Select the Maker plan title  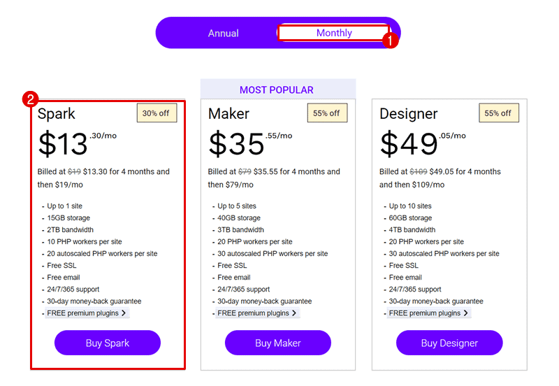(x=228, y=114)
